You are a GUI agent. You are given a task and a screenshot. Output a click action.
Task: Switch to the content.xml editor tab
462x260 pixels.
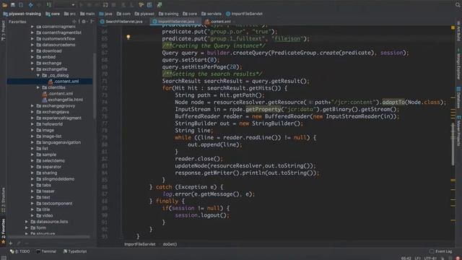click(218, 22)
